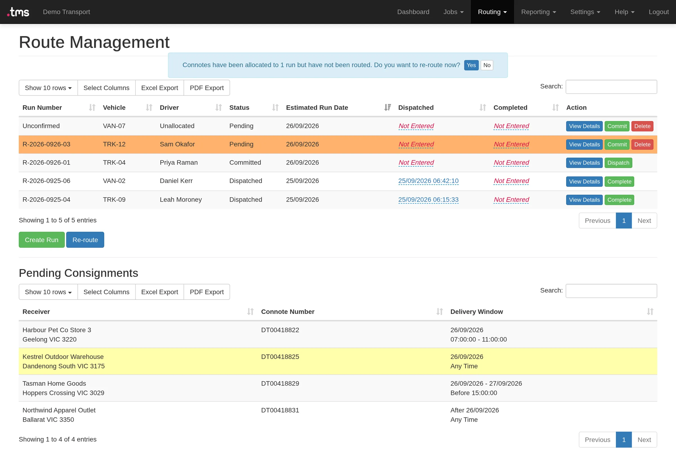Click Logout in the navbar
Screen dimensions: 676x472
pyautogui.click(x=659, y=12)
